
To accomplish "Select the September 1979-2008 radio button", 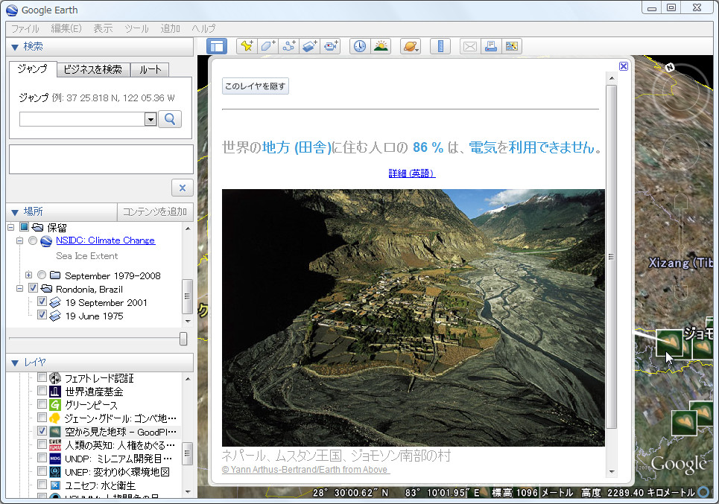I will click(x=42, y=275).
